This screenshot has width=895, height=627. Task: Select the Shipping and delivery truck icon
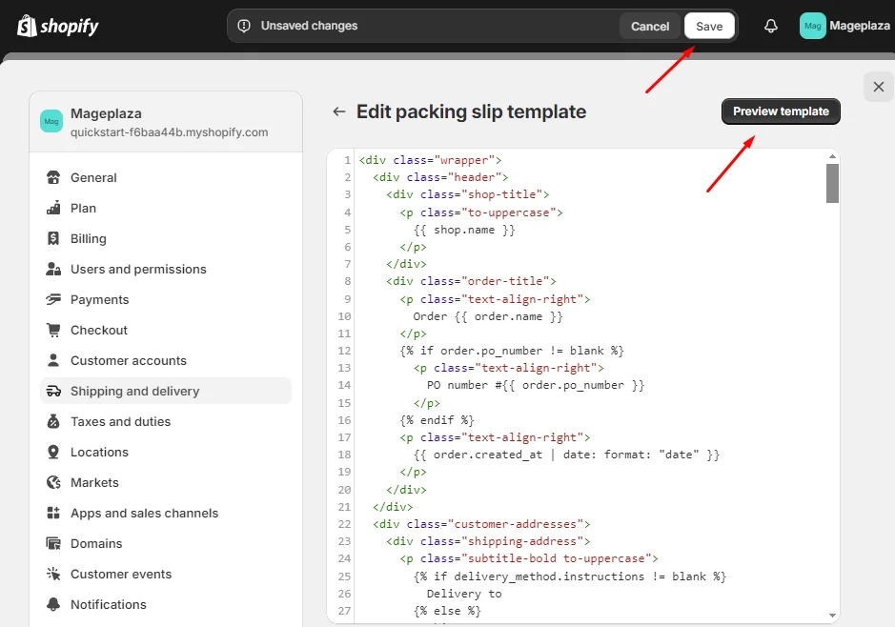(55, 391)
